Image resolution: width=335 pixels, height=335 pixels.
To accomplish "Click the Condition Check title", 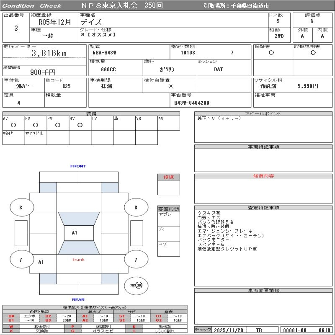I will 32,6.
